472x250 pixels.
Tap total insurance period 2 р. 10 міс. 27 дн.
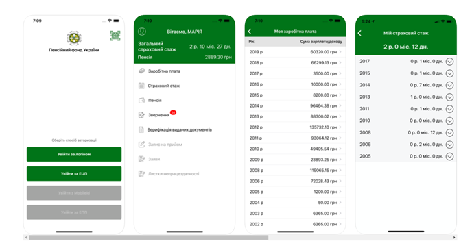point(211,47)
